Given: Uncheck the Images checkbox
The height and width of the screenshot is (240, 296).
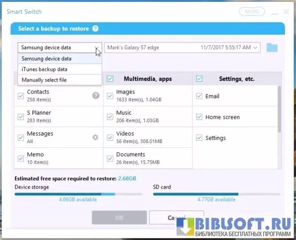Looking at the screenshot, I should pyautogui.click(x=110, y=96).
